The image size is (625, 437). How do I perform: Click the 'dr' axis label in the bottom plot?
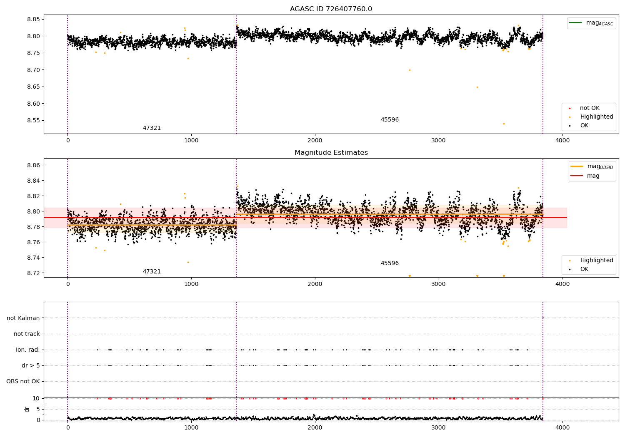[x=27, y=409]
